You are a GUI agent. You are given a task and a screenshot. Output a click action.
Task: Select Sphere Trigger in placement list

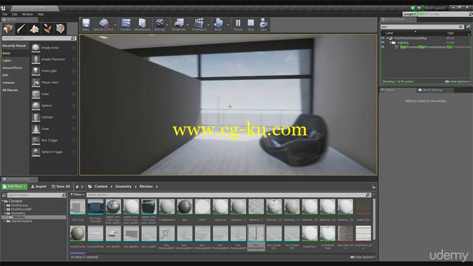53,152
